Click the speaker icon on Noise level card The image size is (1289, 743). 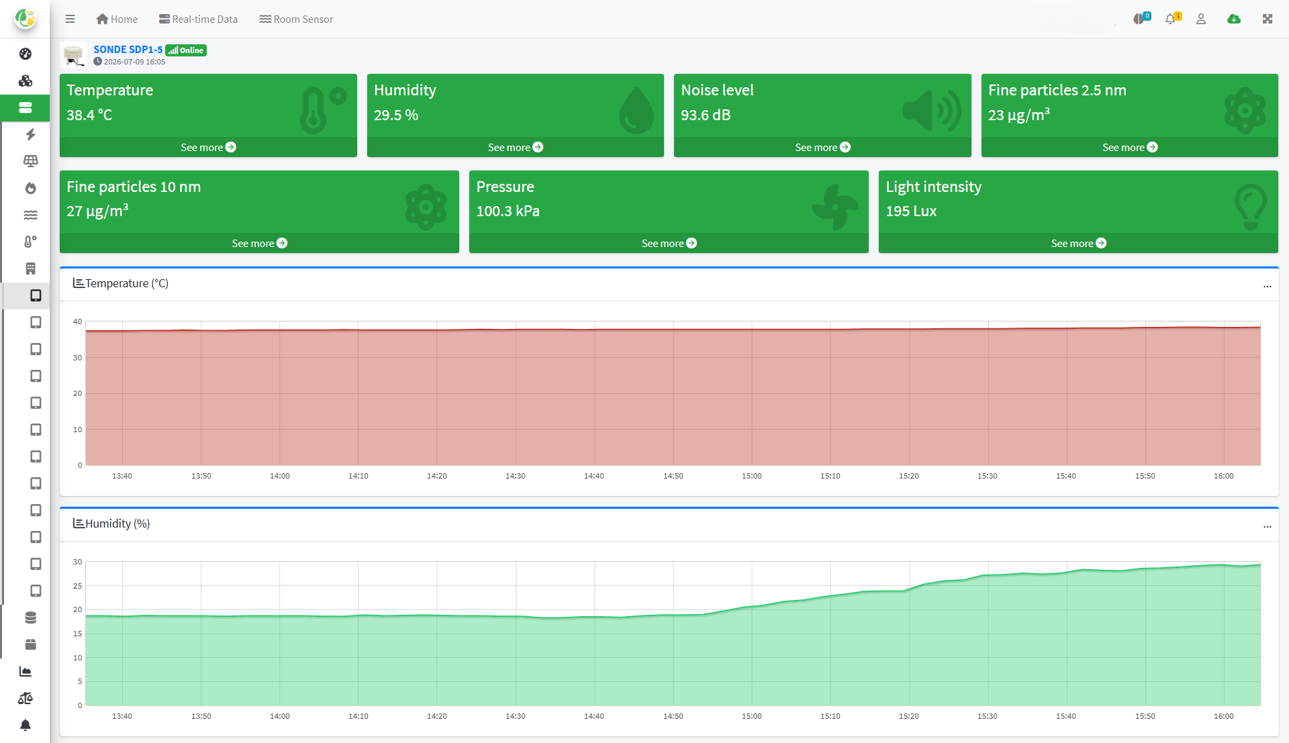(932, 110)
